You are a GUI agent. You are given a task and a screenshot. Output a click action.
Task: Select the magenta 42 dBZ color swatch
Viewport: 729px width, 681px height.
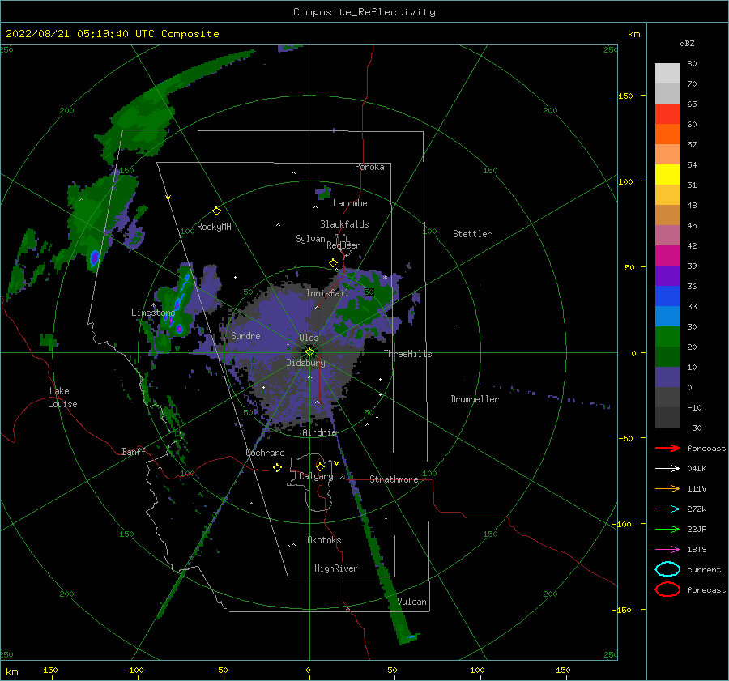click(x=667, y=255)
